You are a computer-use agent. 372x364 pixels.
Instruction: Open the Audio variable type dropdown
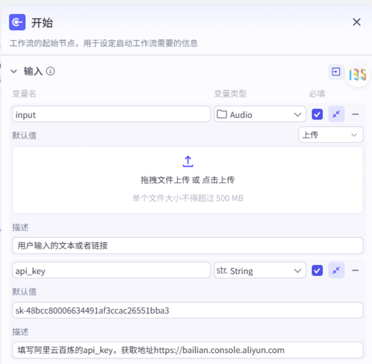coord(260,114)
